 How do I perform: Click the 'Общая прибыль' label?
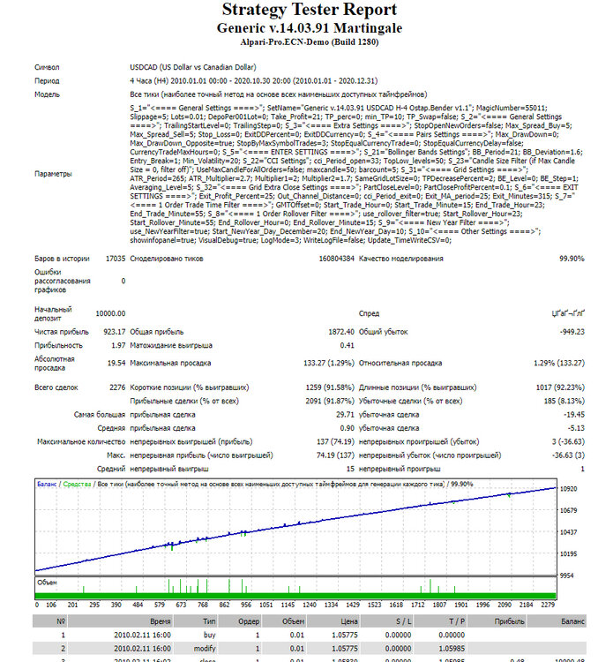[x=157, y=332]
